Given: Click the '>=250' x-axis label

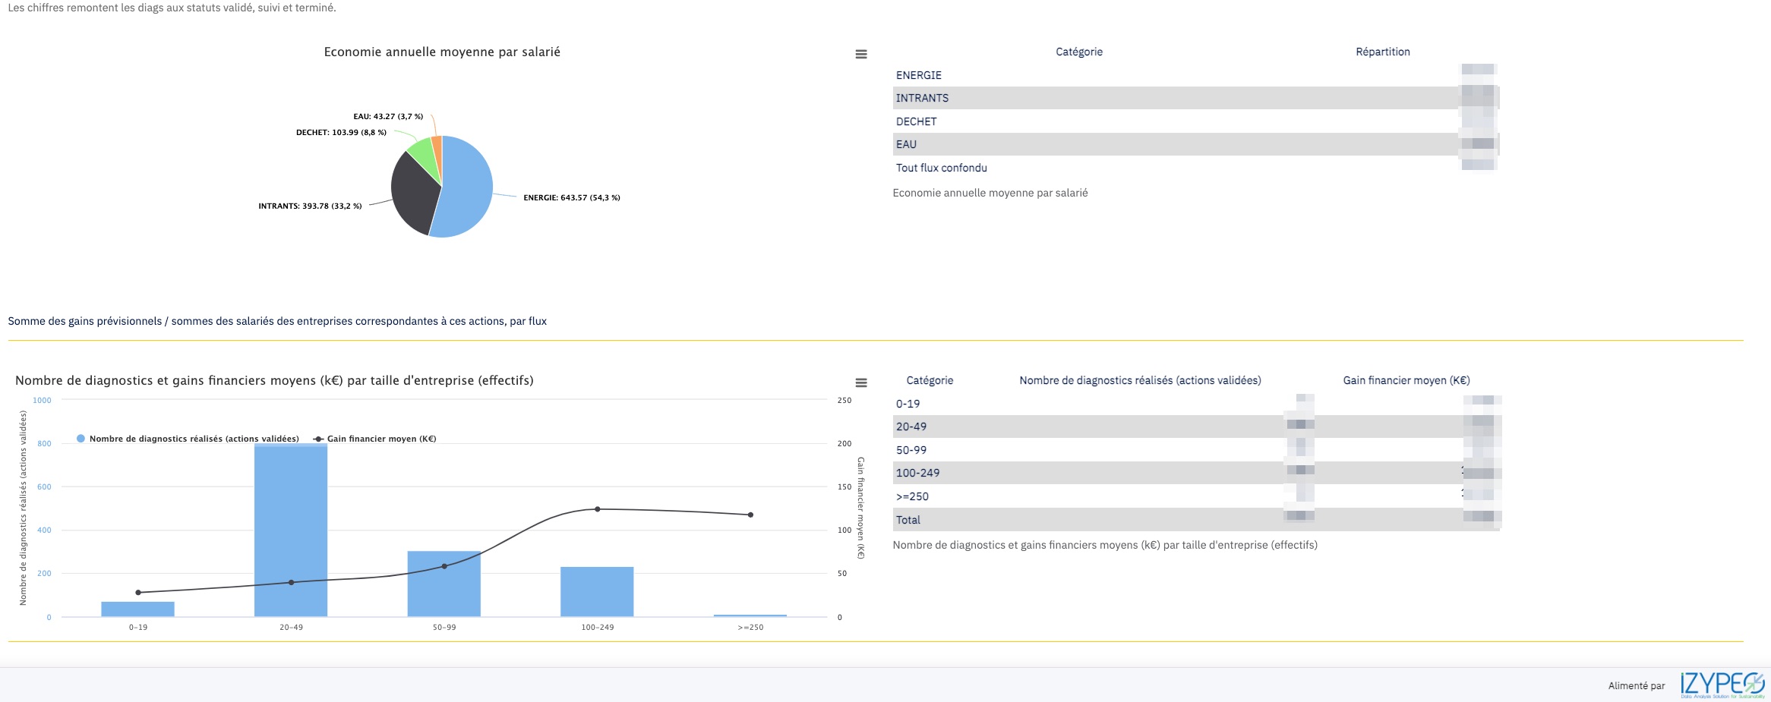Looking at the screenshot, I should pyautogui.click(x=750, y=627).
